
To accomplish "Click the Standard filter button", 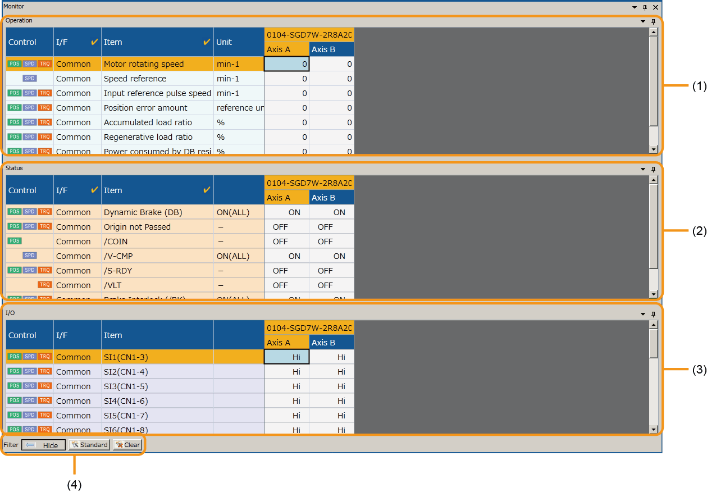I will (x=89, y=445).
